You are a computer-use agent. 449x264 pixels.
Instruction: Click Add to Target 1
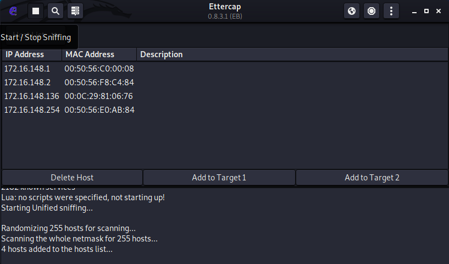pyautogui.click(x=219, y=178)
